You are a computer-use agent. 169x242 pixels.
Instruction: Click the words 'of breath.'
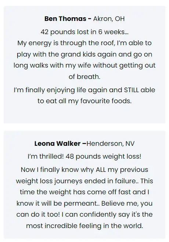coord(84,76)
